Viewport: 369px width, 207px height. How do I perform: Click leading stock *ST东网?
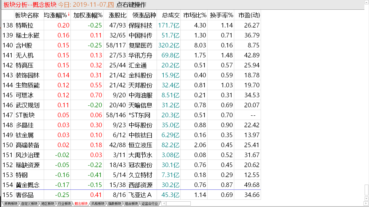click(140, 115)
